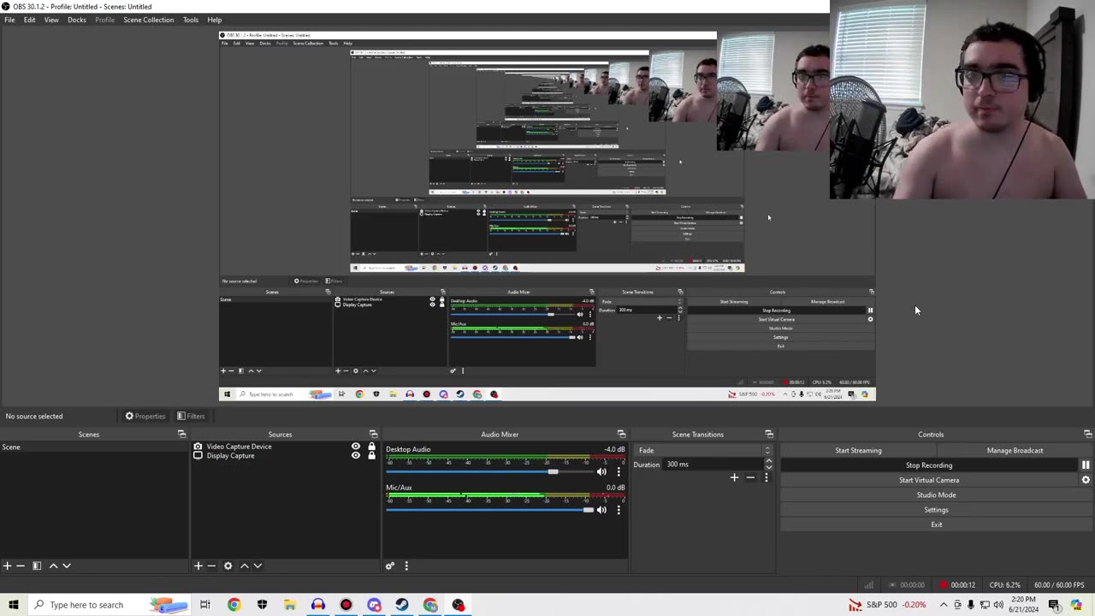Hide Video Capture Device with eye icon
Screen dimensions: 1095x616
tap(356, 447)
